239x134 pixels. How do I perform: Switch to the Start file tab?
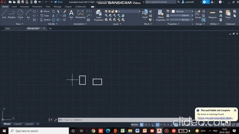(7, 28)
